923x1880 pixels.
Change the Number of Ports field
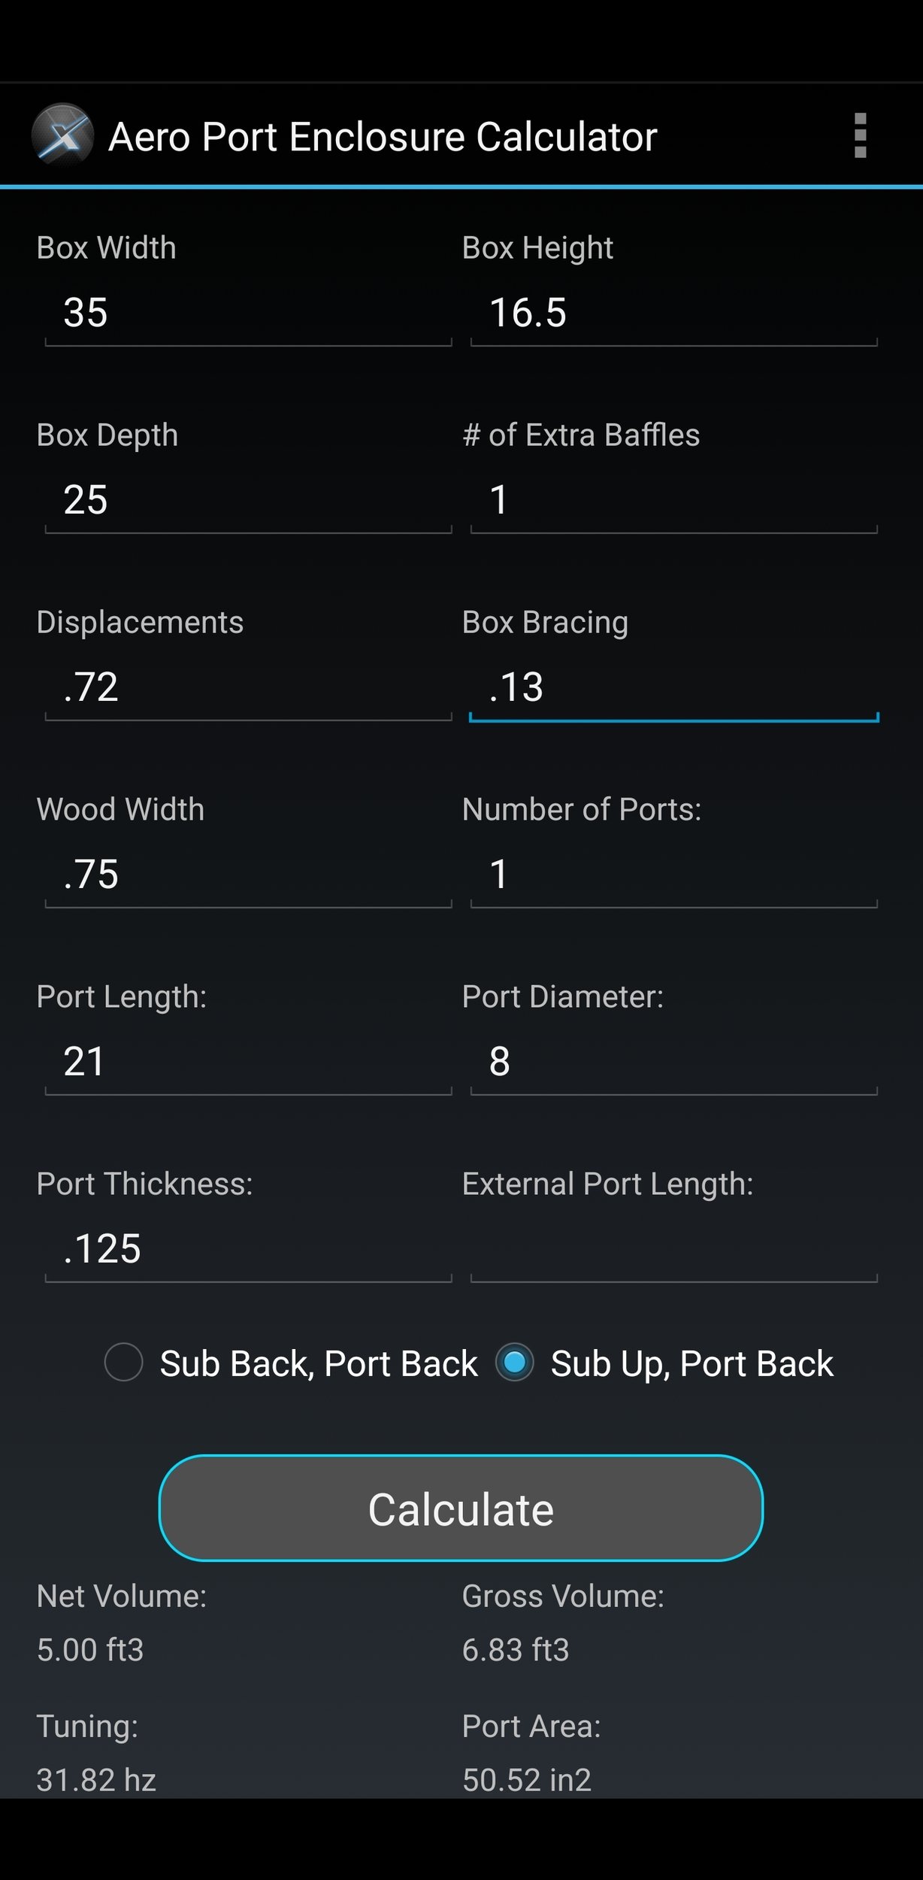674,875
